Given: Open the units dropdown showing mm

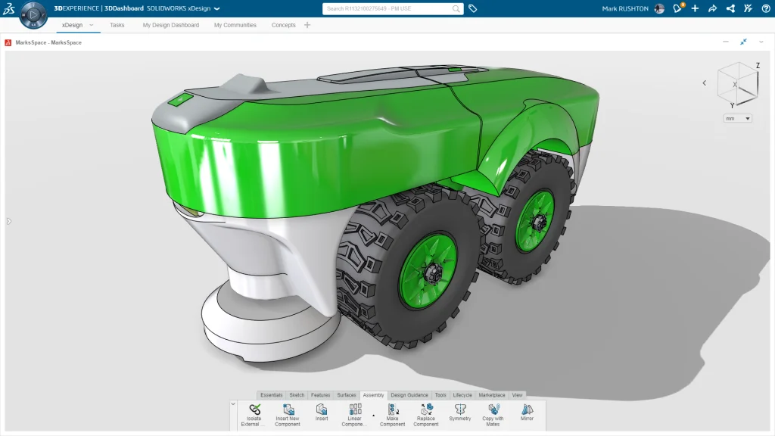Looking at the screenshot, I should click(x=736, y=117).
